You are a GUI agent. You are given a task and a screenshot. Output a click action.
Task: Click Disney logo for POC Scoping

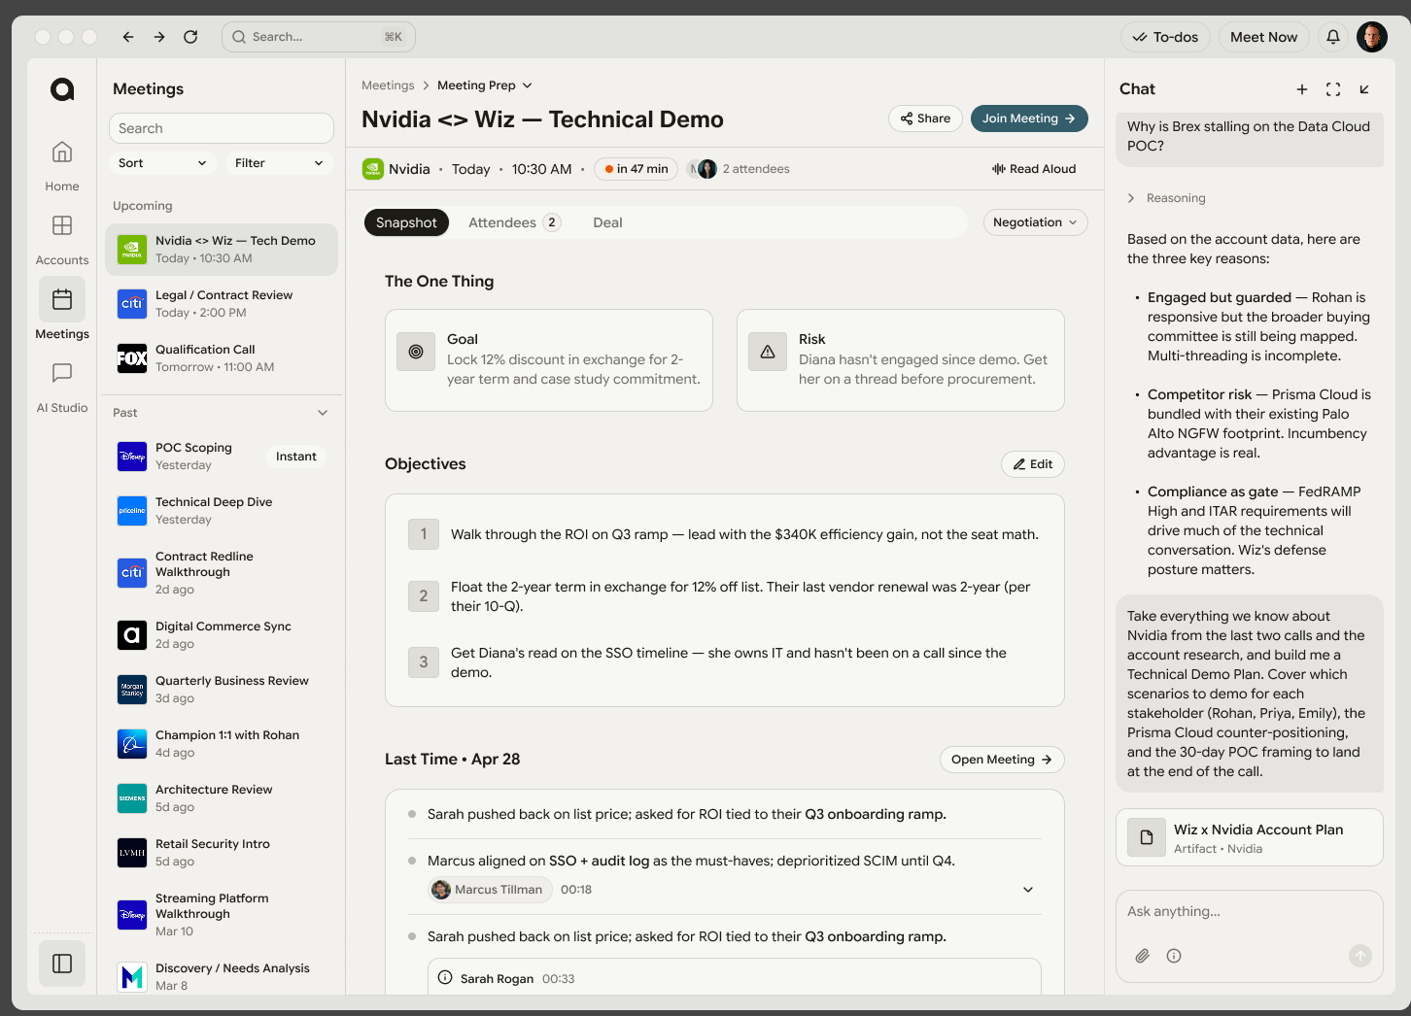[x=132, y=457]
